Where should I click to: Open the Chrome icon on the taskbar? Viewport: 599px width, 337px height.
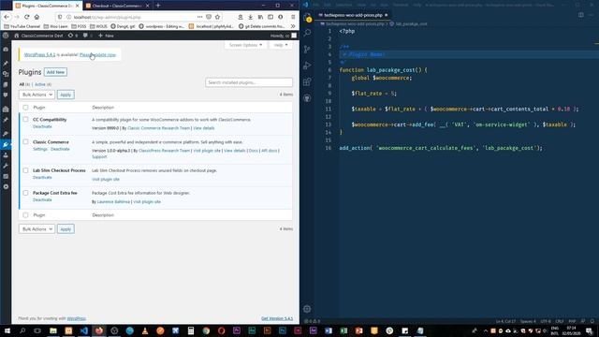pos(206,330)
